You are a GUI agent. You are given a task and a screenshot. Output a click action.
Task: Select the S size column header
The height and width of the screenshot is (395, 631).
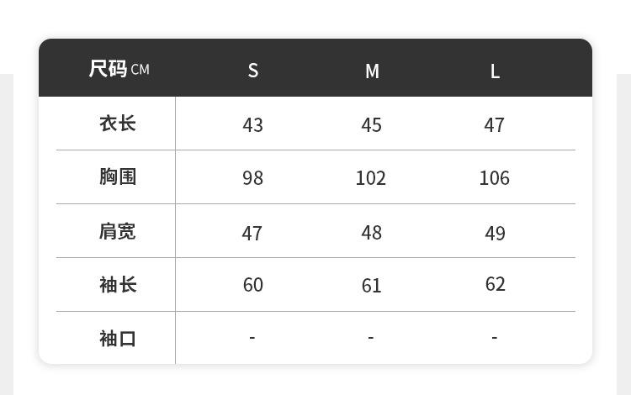click(x=253, y=71)
